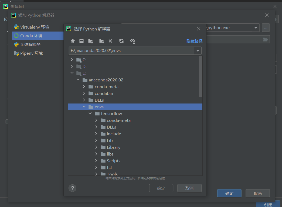Open the project directory icon in the toolbar
The height and width of the screenshot is (207, 282).
(91, 41)
